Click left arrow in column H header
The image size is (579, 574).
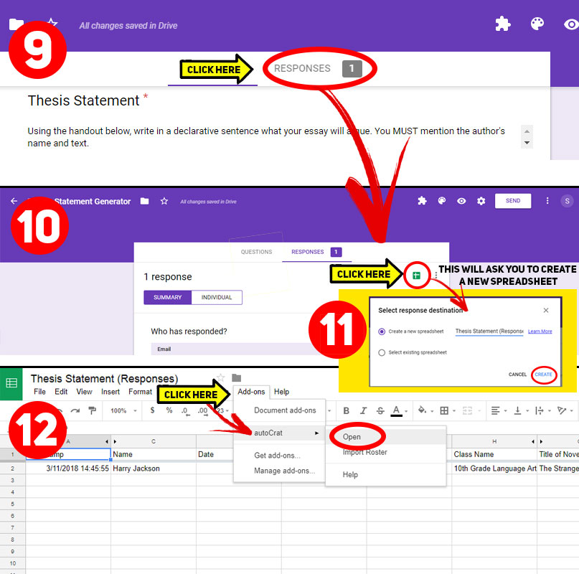point(532,441)
